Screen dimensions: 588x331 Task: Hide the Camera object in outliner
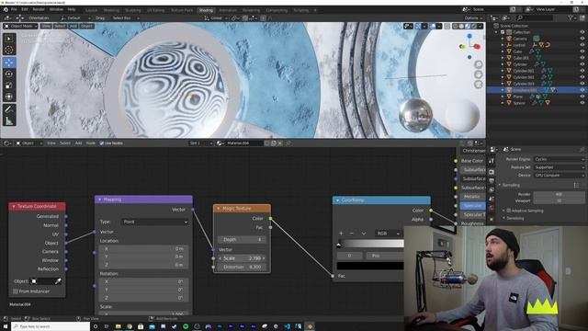[582, 39]
